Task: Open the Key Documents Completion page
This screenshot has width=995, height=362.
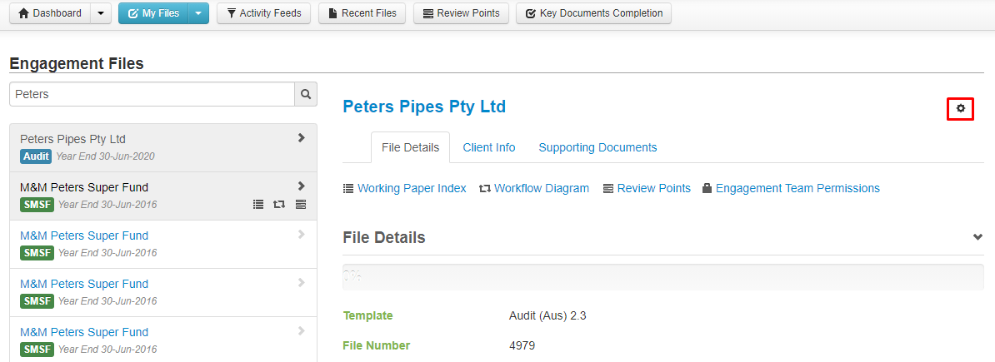Action: pyautogui.click(x=593, y=13)
